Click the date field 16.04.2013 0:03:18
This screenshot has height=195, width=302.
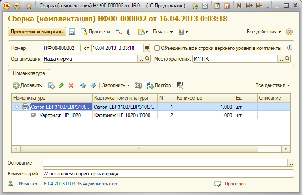[x=117, y=48]
